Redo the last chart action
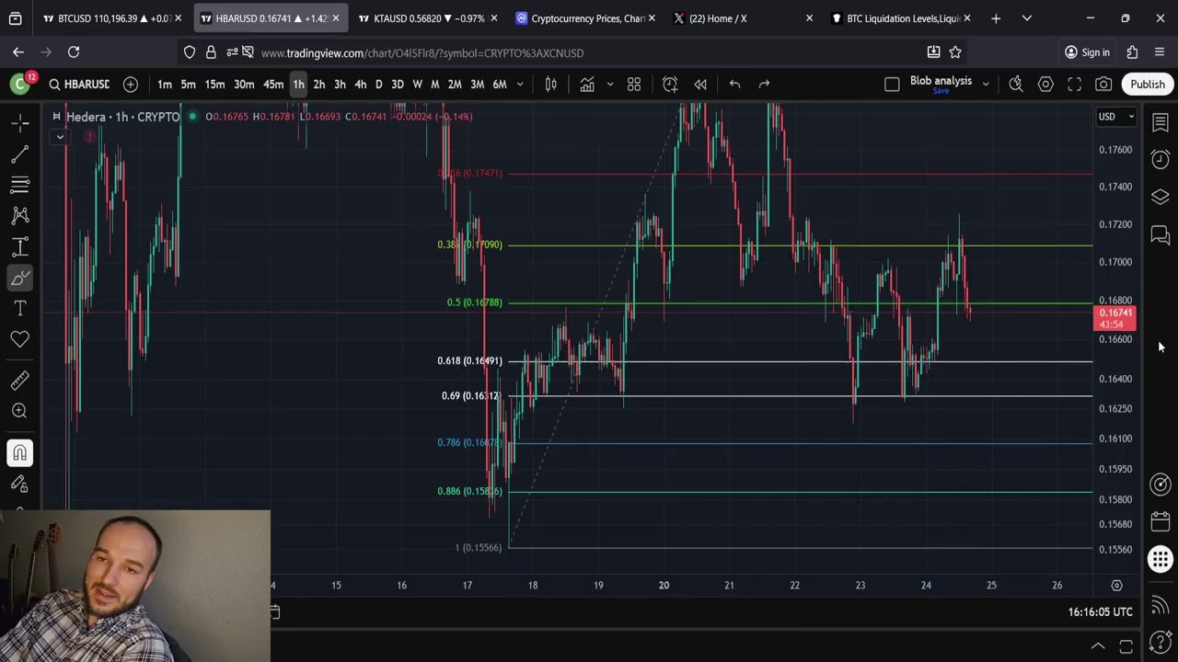The height and width of the screenshot is (662, 1178). [764, 84]
